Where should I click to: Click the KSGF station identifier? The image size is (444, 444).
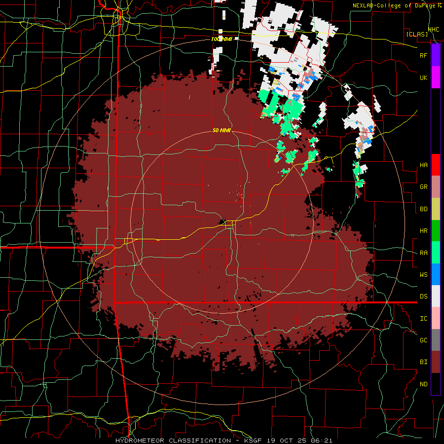tap(254, 441)
